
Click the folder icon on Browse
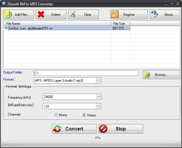pos(147,75)
